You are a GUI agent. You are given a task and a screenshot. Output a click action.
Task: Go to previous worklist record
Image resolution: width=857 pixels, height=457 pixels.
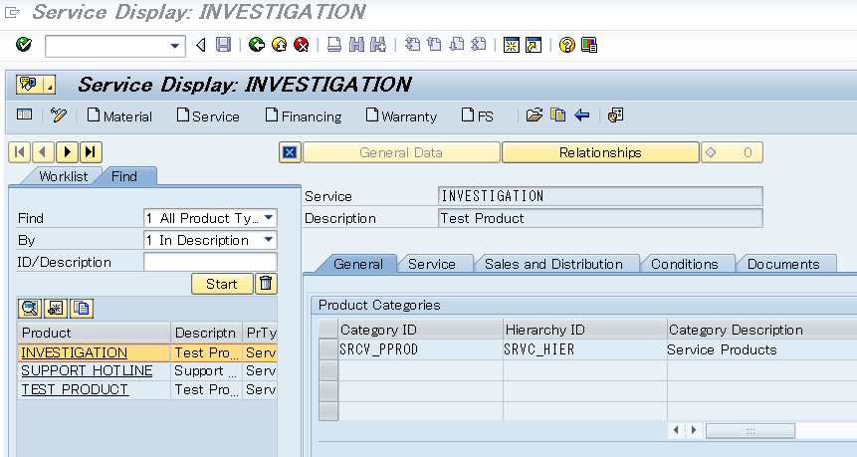tap(43, 152)
